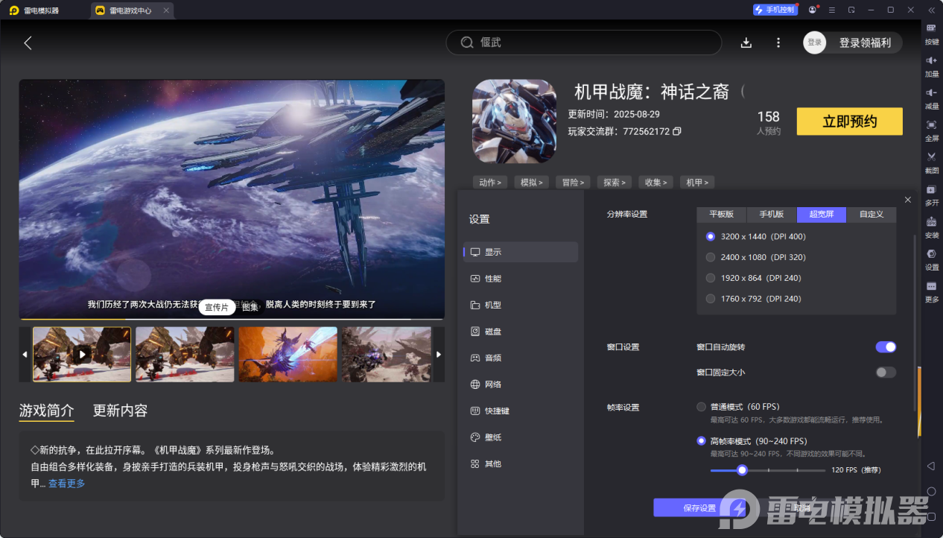Click the download icon beside search bar
Image resolution: width=943 pixels, height=538 pixels.
coord(746,42)
